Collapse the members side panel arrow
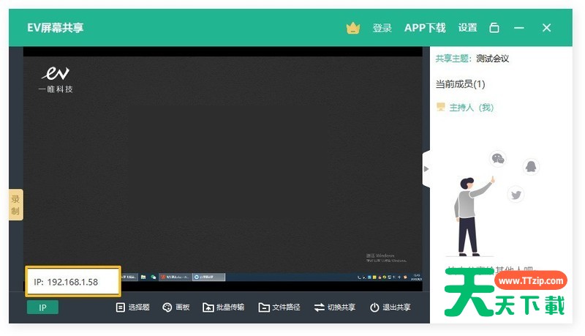This screenshot has width=585, height=336. [426, 169]
